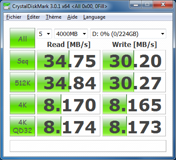Click the 4K QD32 read result 8.174
The width and height of the screenshot is (176, 160).
click(69, 126)
